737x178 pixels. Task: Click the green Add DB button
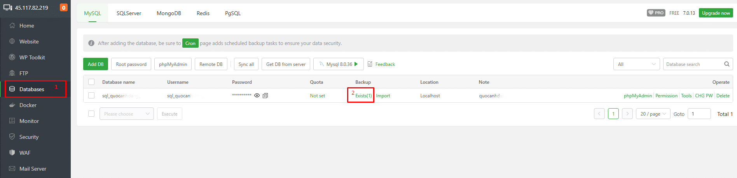(x=96, y=64)
